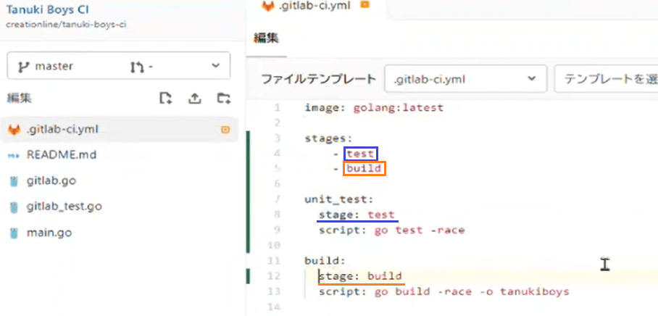Image resolution: width=658 pixels, height=316 pixels.
Task: Click the 'stage: test' line
Action: coord(357,215)
